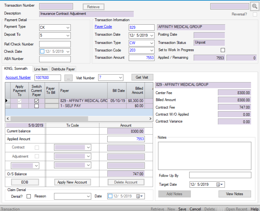Click the Get Visit button
Image resolution: width=260 pixels, height=211 pixels.
point(142,77)
